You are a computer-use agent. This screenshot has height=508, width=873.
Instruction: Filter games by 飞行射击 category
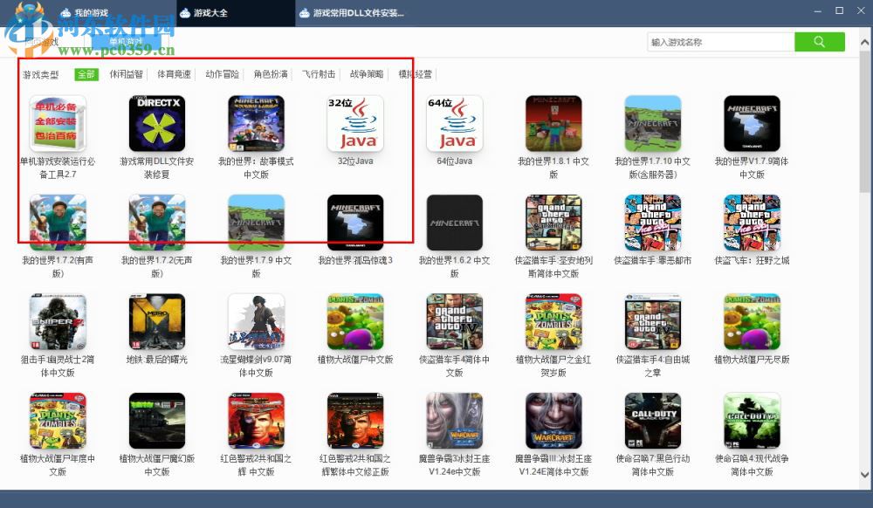tap(319, 74)
